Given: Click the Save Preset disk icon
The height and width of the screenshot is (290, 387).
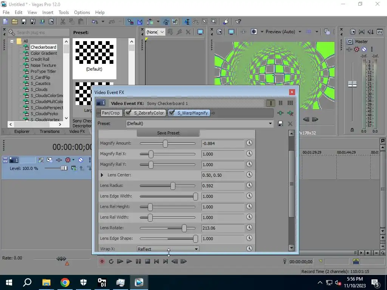Looking at the screenshot, I should click(280, 123).
